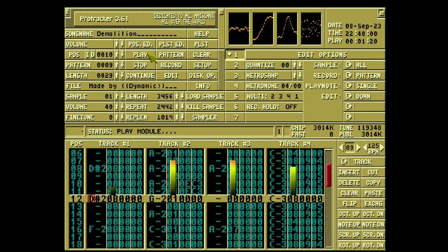The height and width of the screenshot is (252, 448).
Task: Decrease sample LENGTH 3456 with down arrow
Action: tap(182, 97)
